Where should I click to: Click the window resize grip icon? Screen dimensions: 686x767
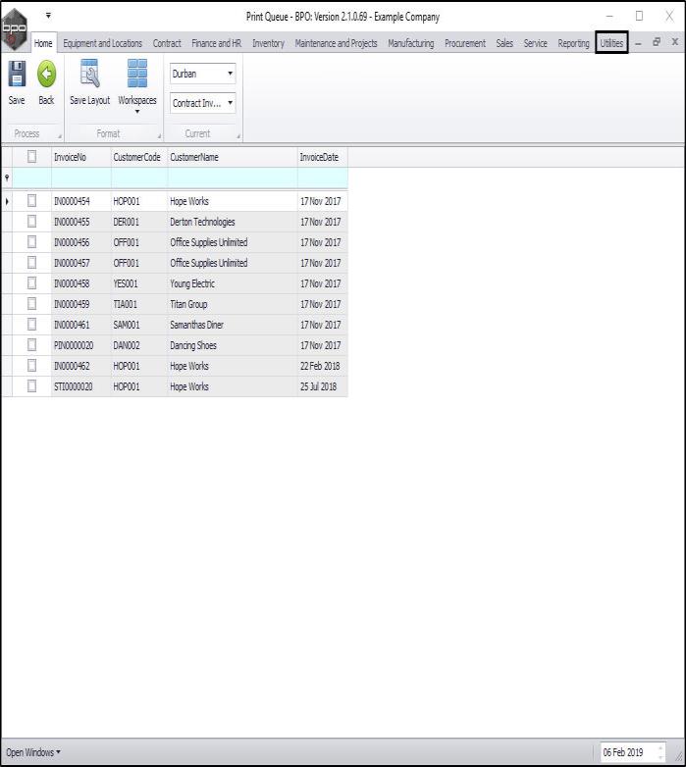(679, 756)
